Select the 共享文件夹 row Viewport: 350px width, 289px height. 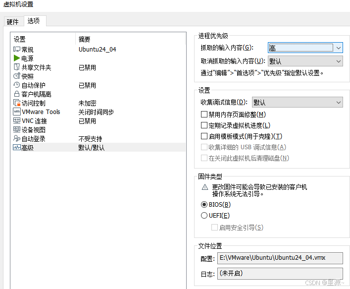click(x=98, y=67)
